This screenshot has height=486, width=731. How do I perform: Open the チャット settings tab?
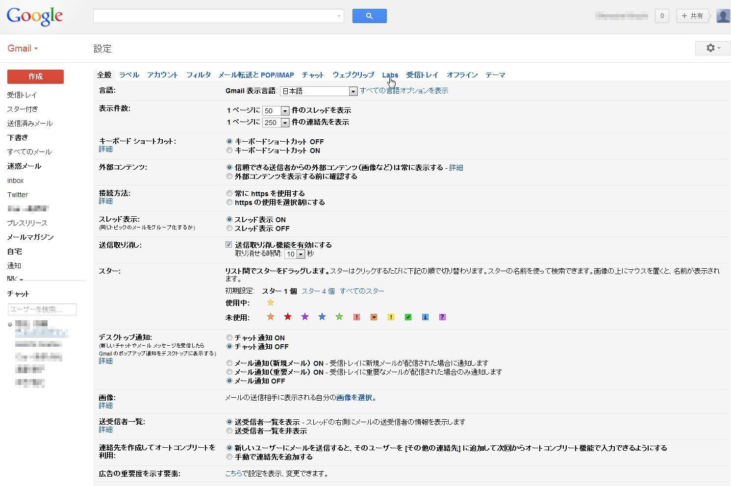coord(313,75)
